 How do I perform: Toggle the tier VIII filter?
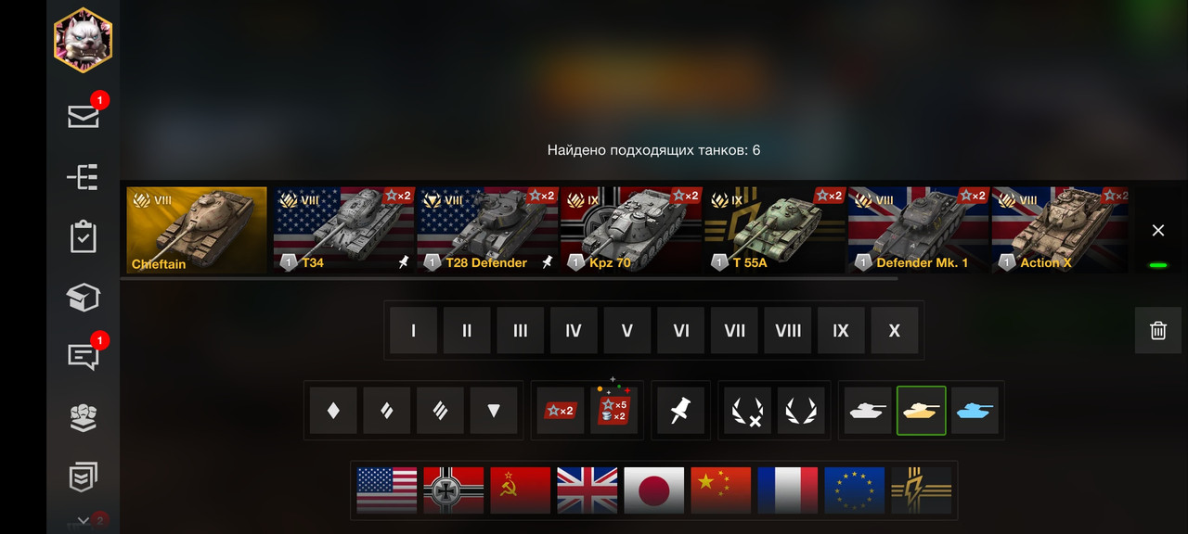788,330
